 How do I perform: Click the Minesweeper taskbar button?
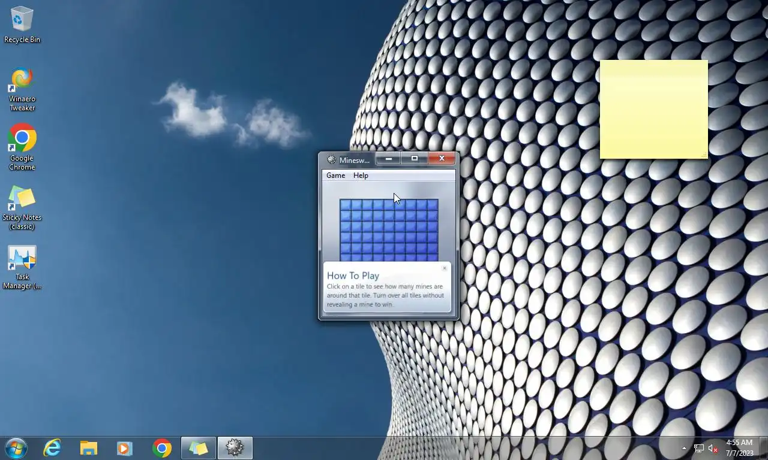tap(235, 448)
